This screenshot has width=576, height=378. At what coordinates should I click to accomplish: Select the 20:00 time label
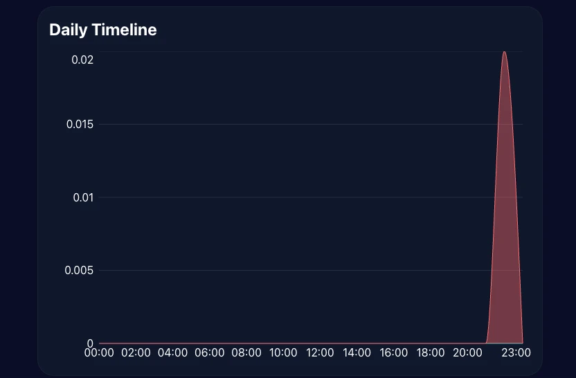[x=467, y=352]
